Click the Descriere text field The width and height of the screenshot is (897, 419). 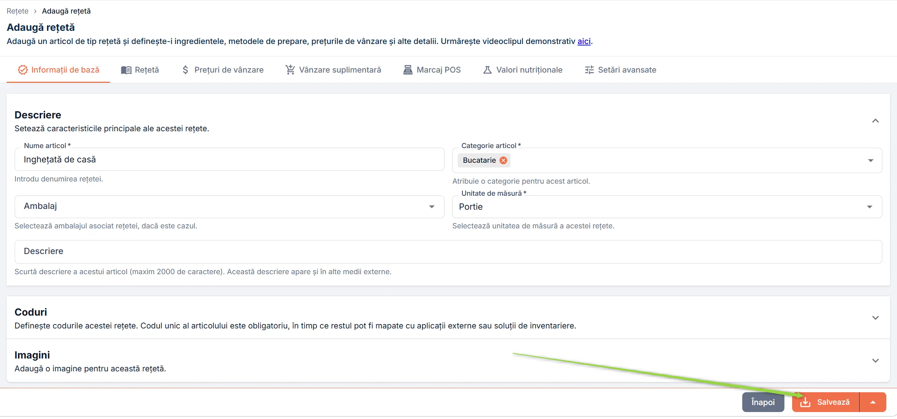(448, 251)
